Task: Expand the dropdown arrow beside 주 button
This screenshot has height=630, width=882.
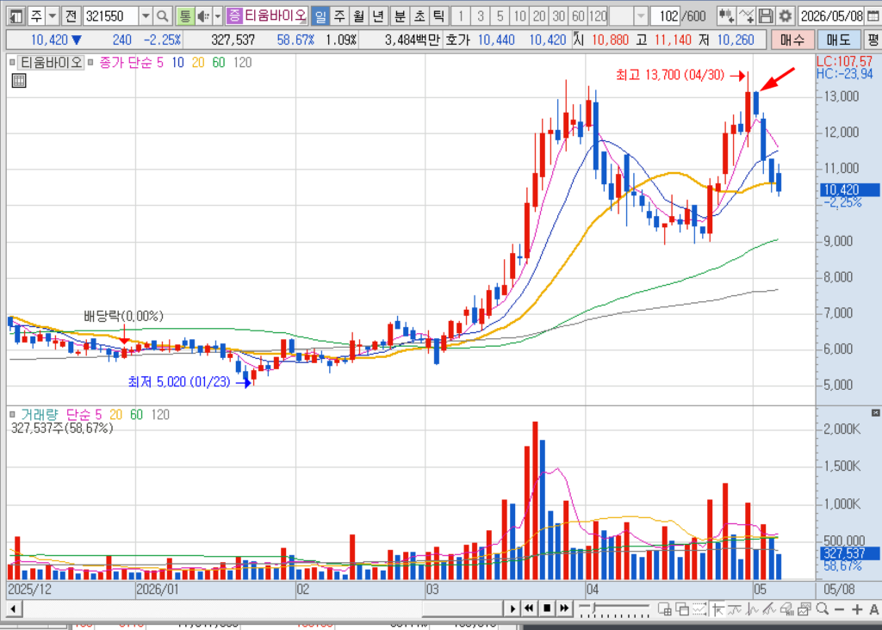Action: [x=53, y=16]
